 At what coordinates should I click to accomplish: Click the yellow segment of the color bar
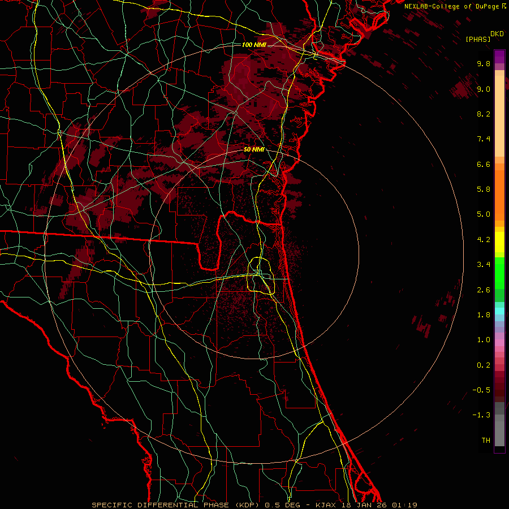tap(499, 242)
